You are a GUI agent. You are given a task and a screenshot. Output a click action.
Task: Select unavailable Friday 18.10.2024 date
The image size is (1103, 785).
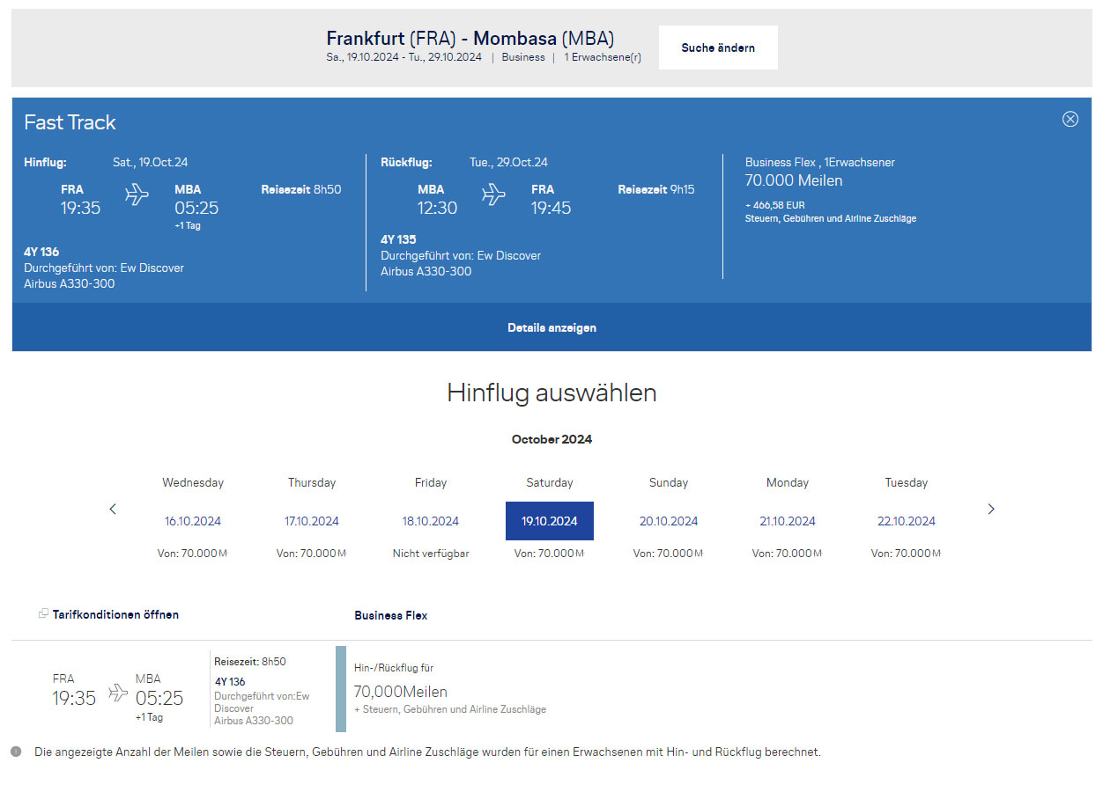click(x=430, y=521)
